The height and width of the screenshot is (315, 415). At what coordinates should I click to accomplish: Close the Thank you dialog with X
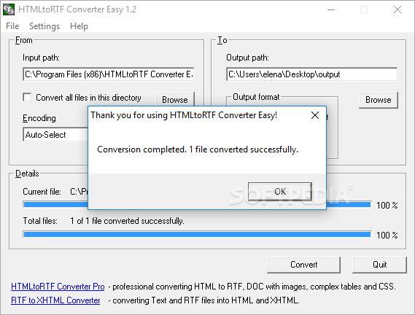(315, 115)
